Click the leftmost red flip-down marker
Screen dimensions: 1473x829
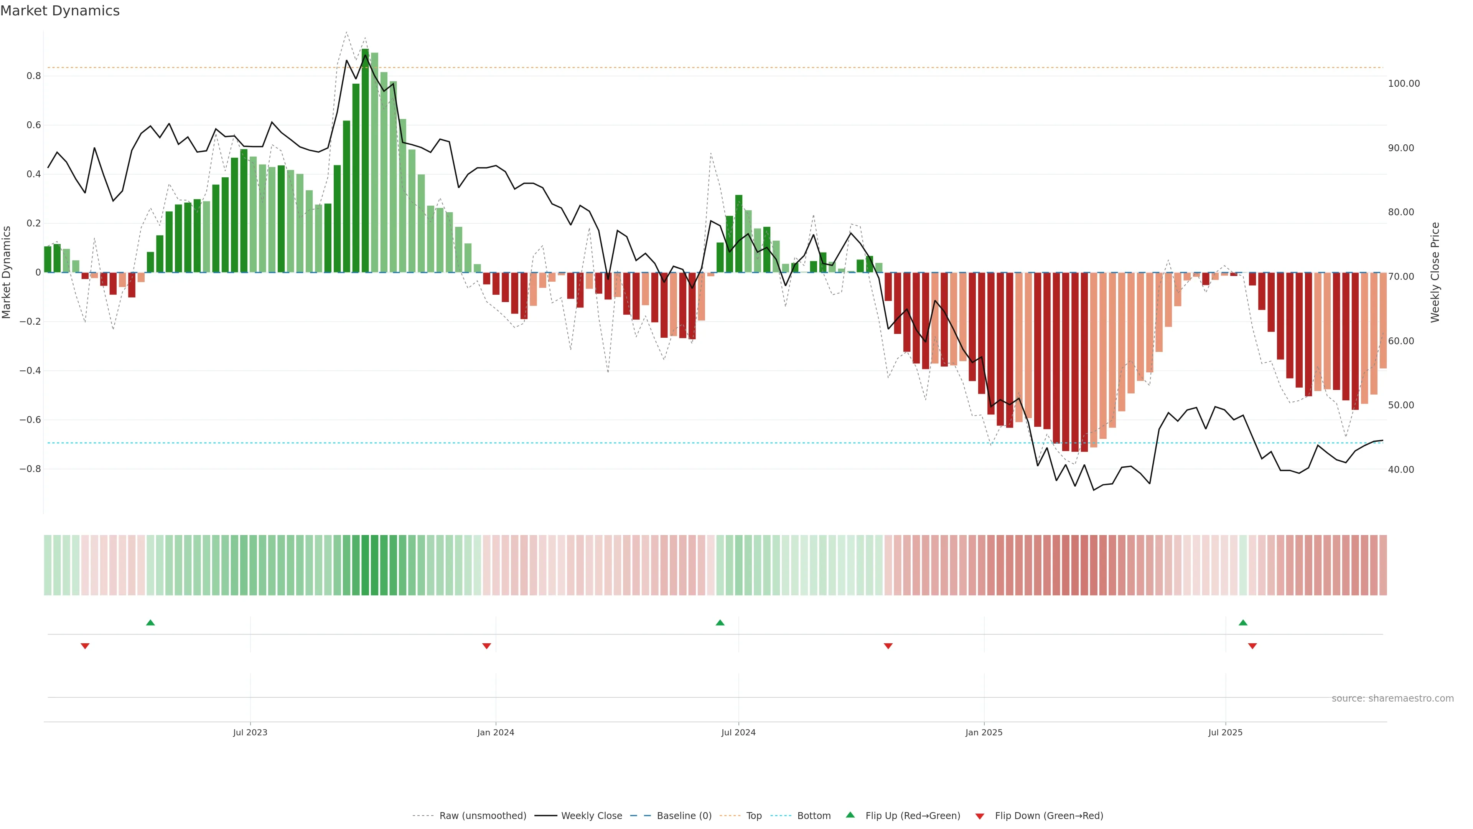coord(85,646)
